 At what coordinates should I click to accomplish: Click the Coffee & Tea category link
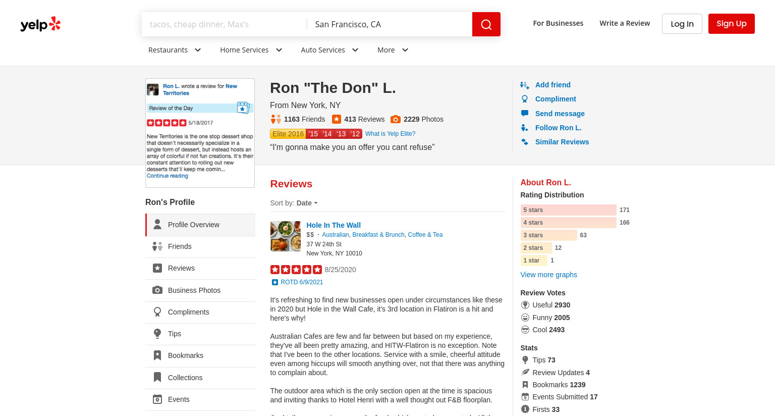(425, 235)
